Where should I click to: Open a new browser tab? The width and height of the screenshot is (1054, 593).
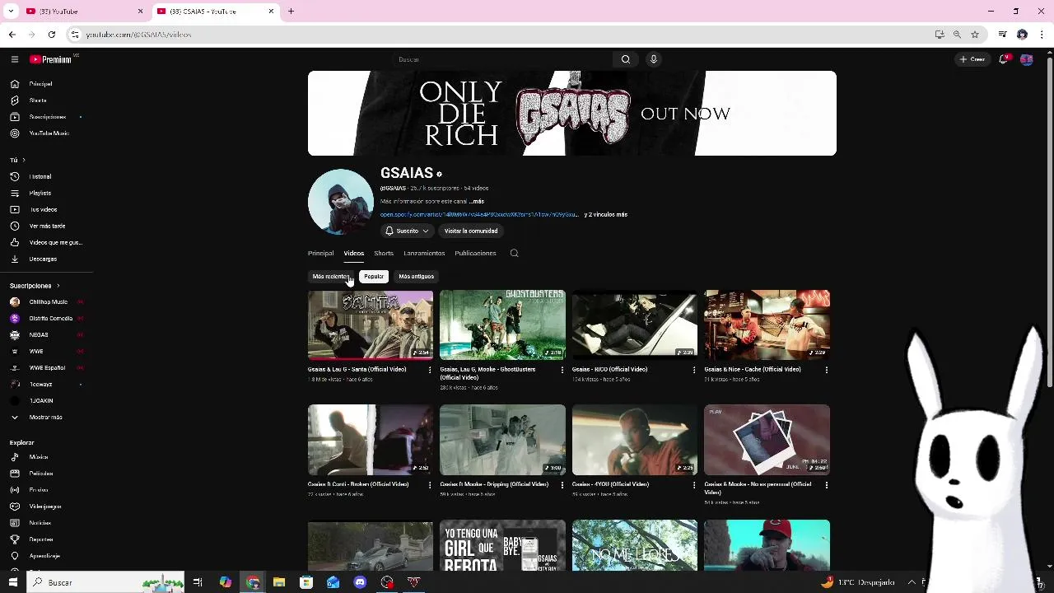(x=291, y=12)
